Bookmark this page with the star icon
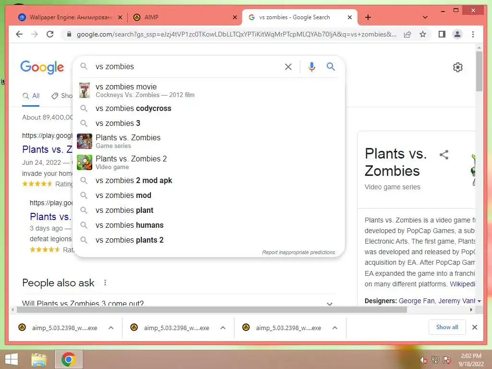The height and width of the screenshot is (369, 492). (423, 34)
